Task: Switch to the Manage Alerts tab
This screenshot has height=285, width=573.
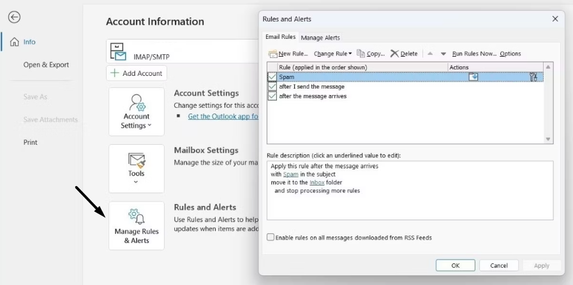Action: (x=320, y=38)
